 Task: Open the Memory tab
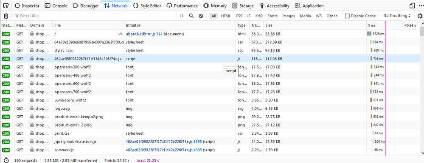tap(215, 5)
